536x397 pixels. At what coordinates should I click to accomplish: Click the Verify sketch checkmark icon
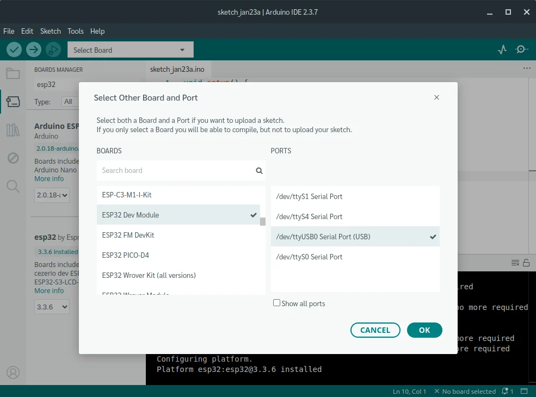(14, 50)
